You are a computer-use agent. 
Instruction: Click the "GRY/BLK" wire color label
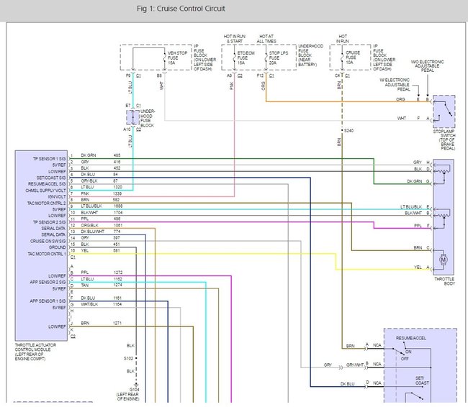point(89,180)
